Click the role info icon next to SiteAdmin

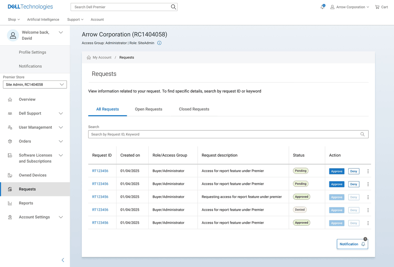[159, 43]
